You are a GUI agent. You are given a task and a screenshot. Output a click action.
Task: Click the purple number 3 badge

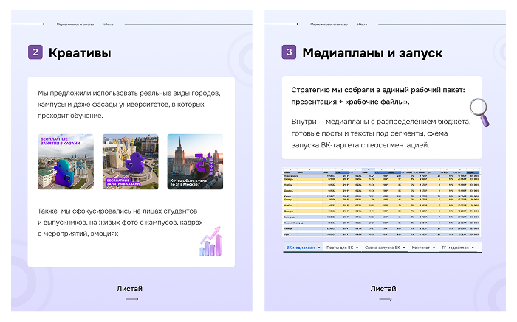click(x=290, y=52)
